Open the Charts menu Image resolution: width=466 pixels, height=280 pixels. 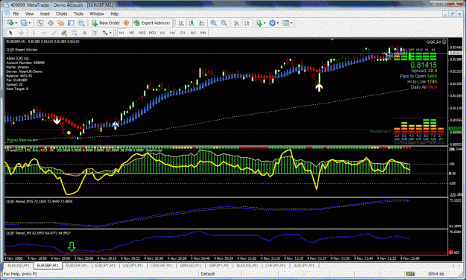[x=62, y=13]
